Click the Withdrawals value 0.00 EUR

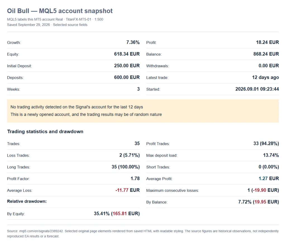click(269, 66)
